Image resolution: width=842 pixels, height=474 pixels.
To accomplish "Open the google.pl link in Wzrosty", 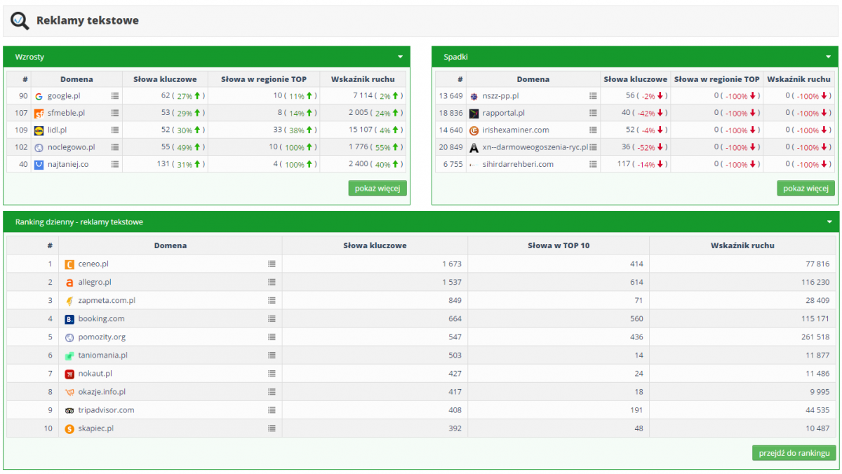I will (63, 95).
